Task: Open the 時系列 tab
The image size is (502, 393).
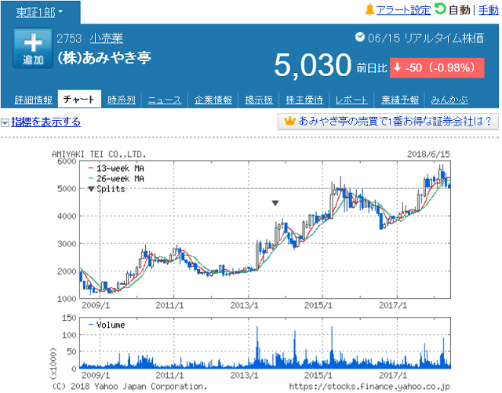Action: [x=122, y=100]
